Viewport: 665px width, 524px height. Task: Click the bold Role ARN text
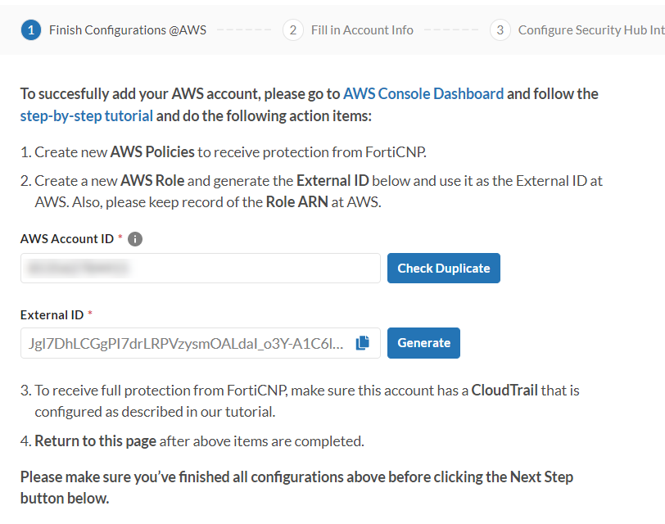pyautogui.click(x=296, y=201)
